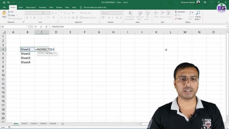
Task: Click Tell me lightbulb icon
Action: 81,7
